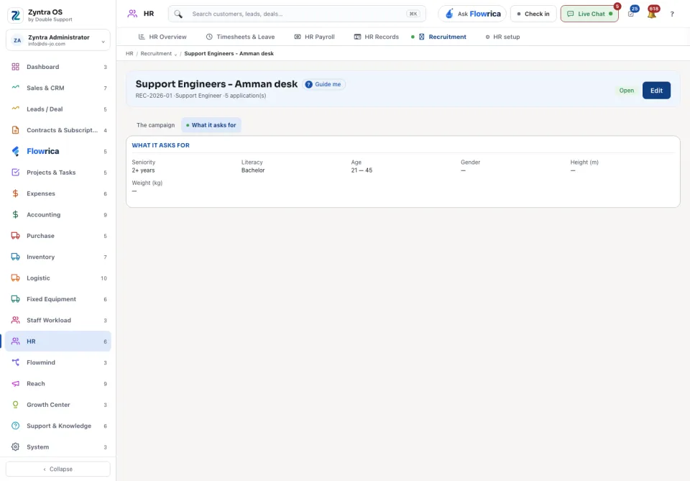Switch to Timesheets & Leave tab
Image resolution: width=690 pixels, height=481 pixels.
click(241, 37)
